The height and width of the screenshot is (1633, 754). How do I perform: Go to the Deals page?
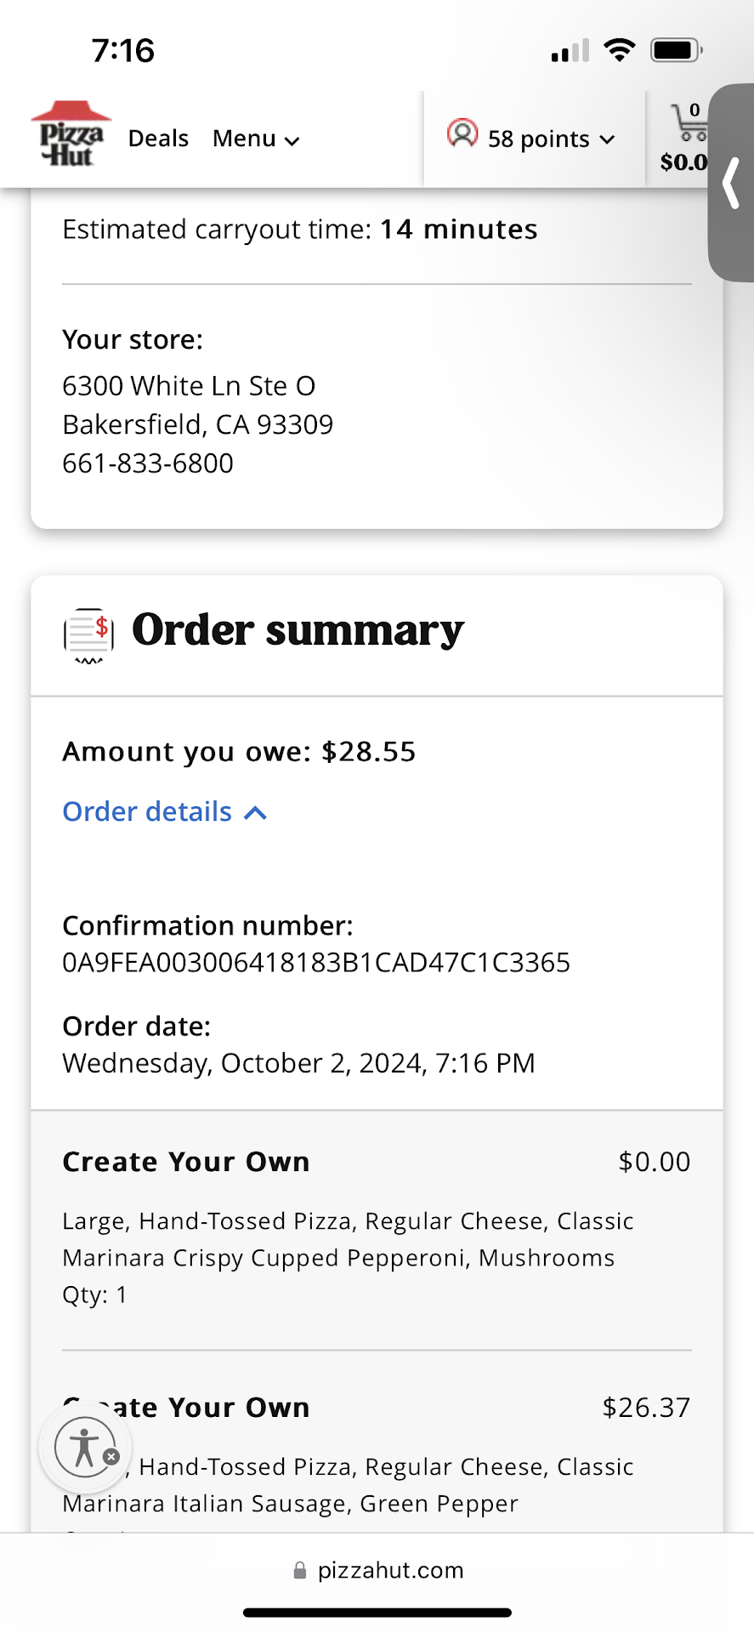coord(158,139)
